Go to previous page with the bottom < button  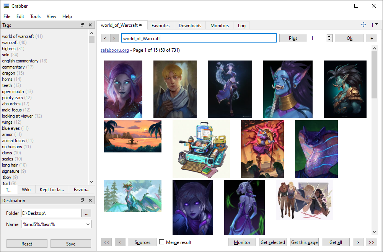[120, 242]
